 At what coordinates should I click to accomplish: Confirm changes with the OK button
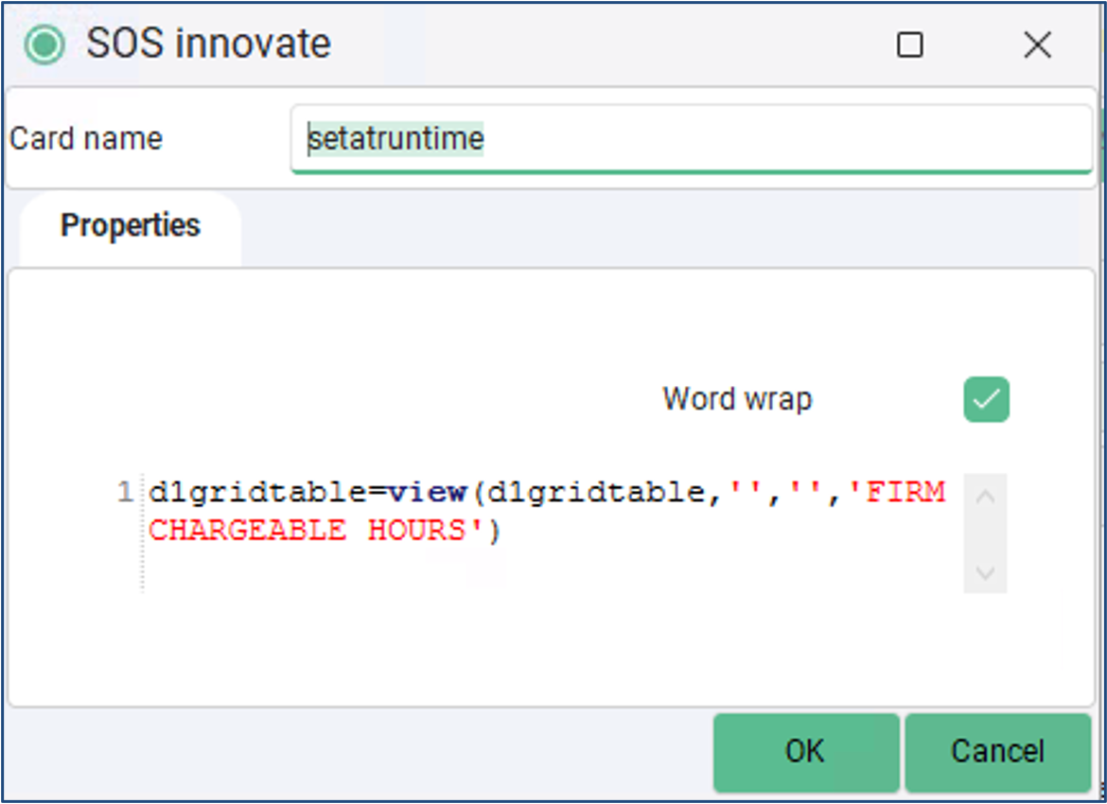point(804,751)
